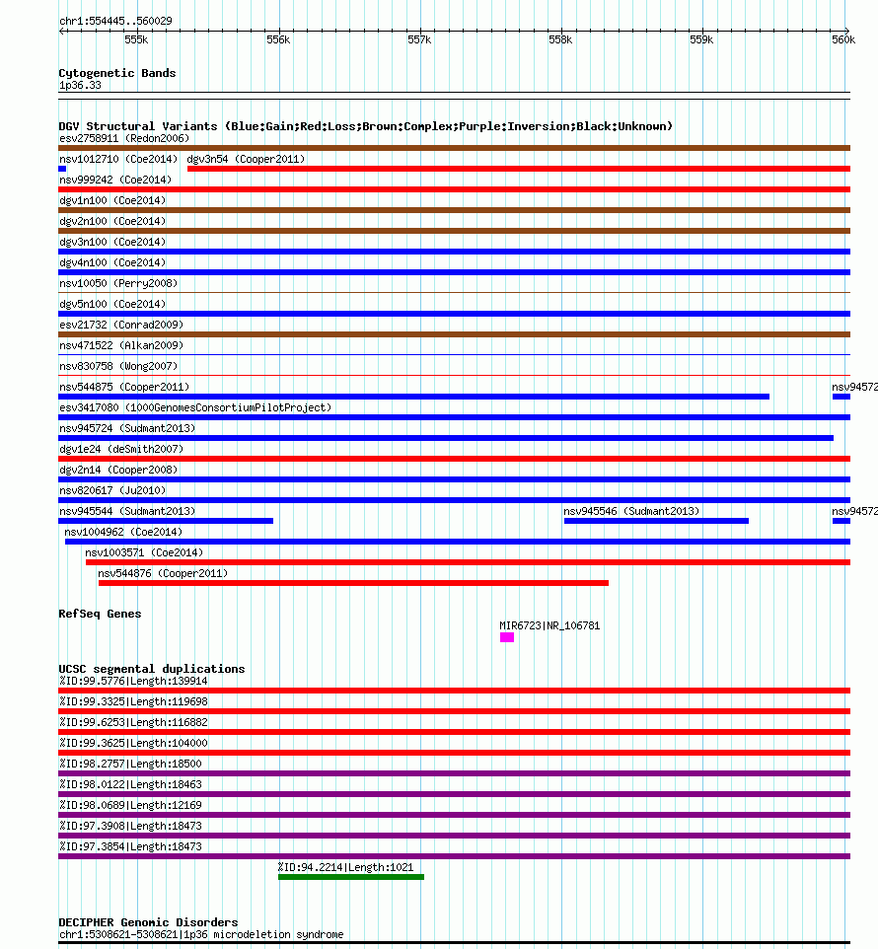The width and height of the screenshot is (878, 949).
Task: Open esv21732 (Conrad2009) variant
Action: click(x=121, y=325)
